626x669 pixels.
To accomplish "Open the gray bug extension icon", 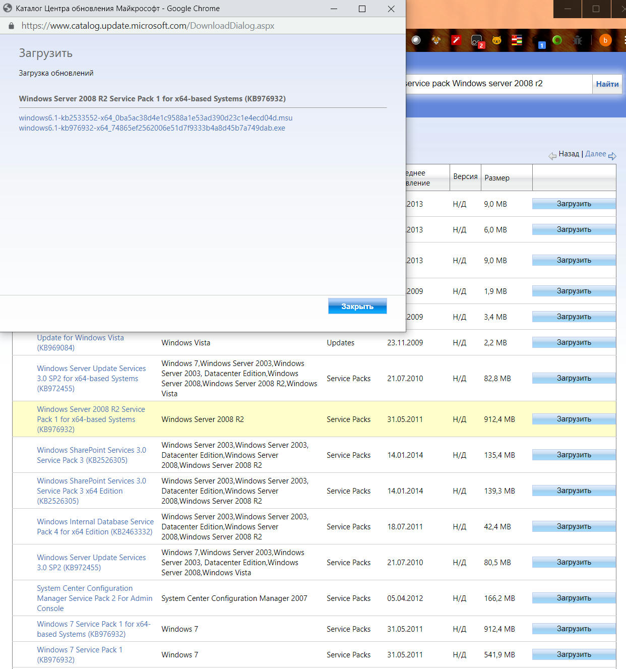I will (x=578, y=40).
